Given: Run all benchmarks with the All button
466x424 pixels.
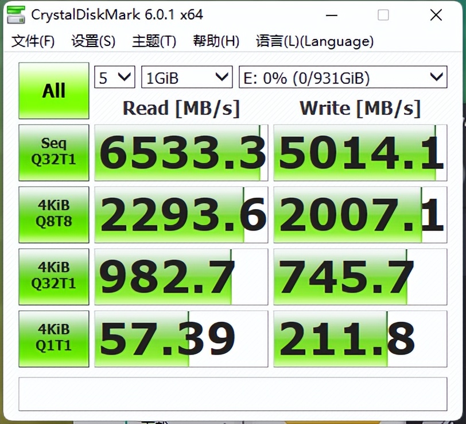Looking at the screenshot, I should point(54,90).
